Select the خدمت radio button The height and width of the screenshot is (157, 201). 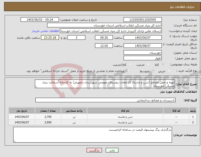click(148, 64)
